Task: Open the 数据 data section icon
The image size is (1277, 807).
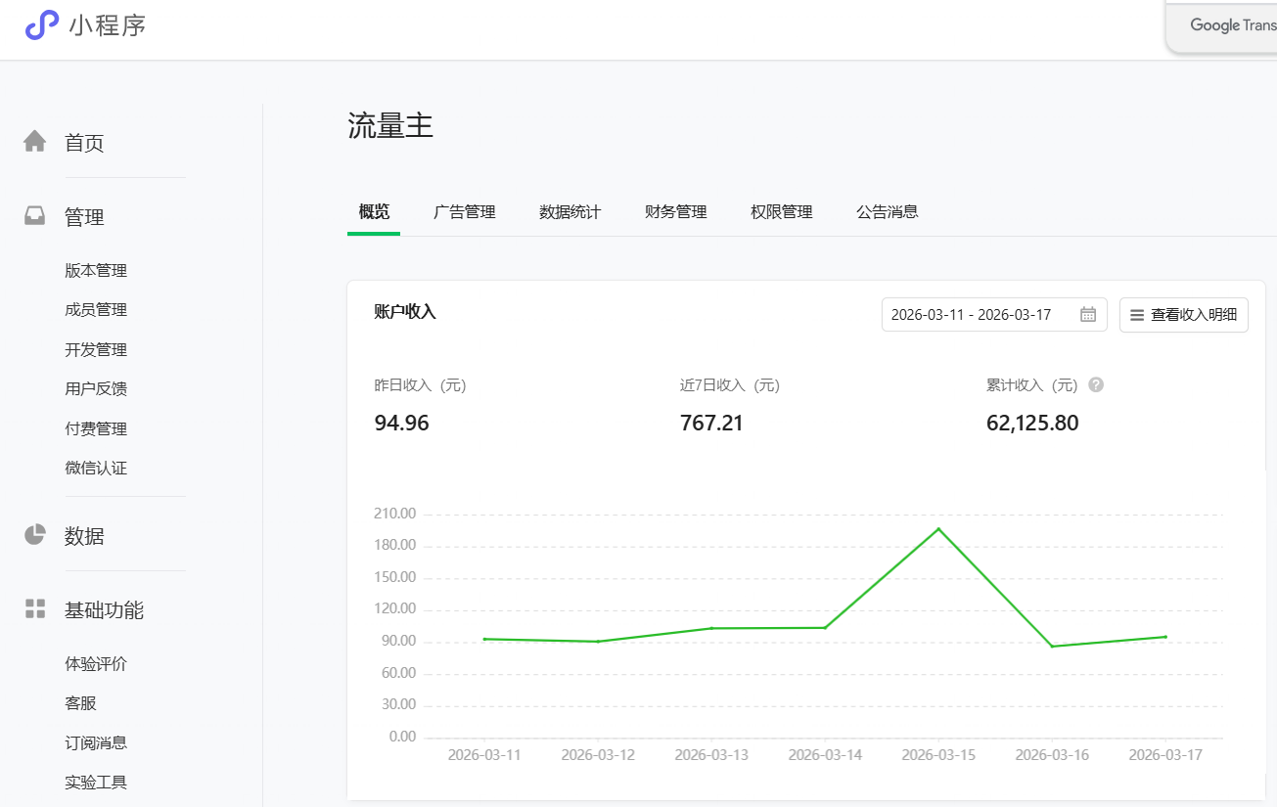Action: click(33, 534)
